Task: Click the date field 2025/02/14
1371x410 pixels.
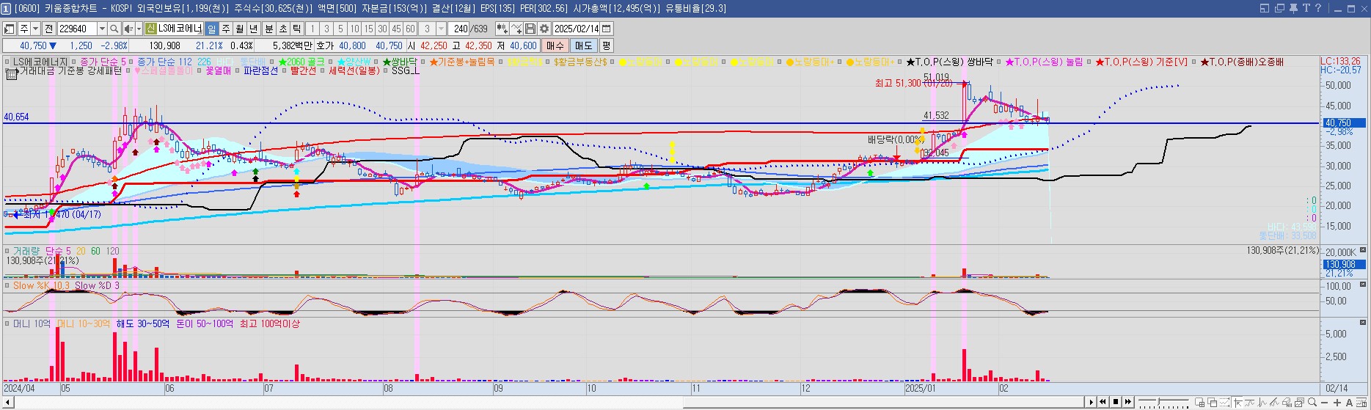Action: click(x=576, y=29)
